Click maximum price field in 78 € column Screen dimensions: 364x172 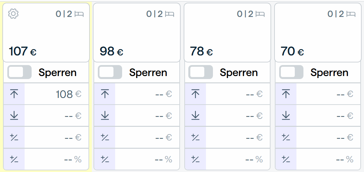[x=238, y=94]
